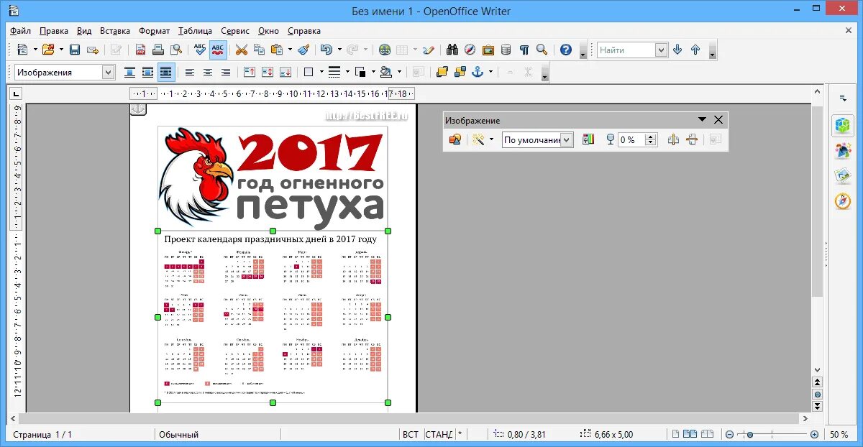Click the Zoom magnifier toolbar icon
This screenshot has height=447, width=863.
[x=542, y=50]
